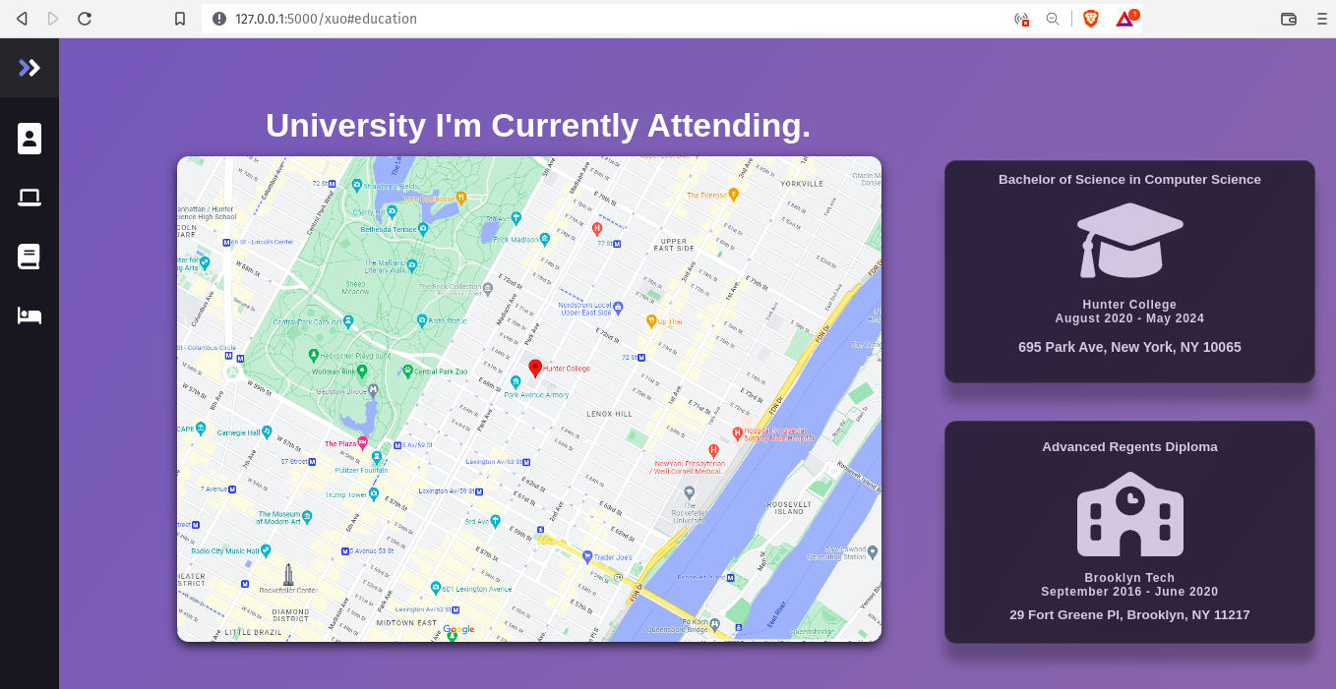Click the Google logo on the map
Image resolution: width=1336 pixels, height=689 pixels.
[x=458, y=629]
